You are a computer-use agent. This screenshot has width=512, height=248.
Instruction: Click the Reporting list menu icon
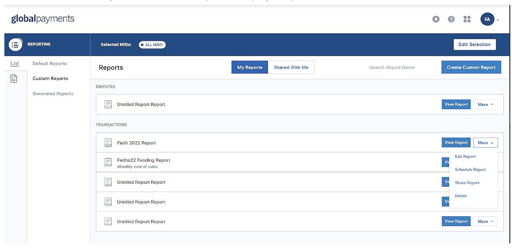[15, 45]
